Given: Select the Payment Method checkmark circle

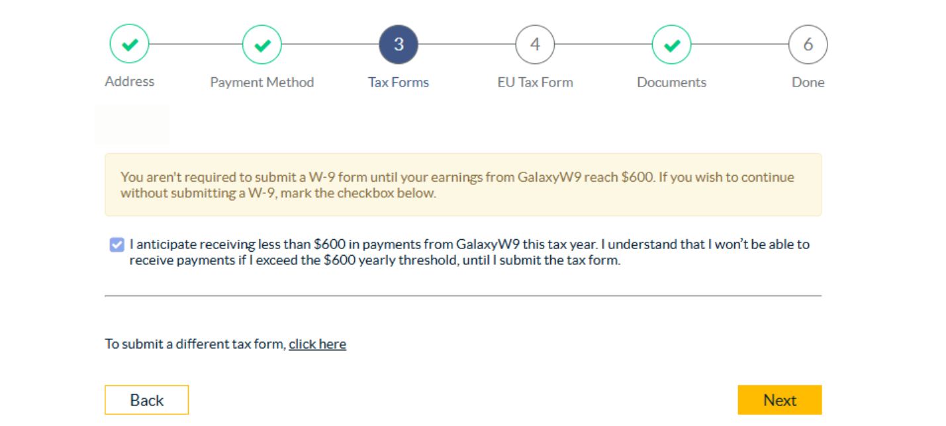Looking at the screenshot, I should tap(262, 44).
